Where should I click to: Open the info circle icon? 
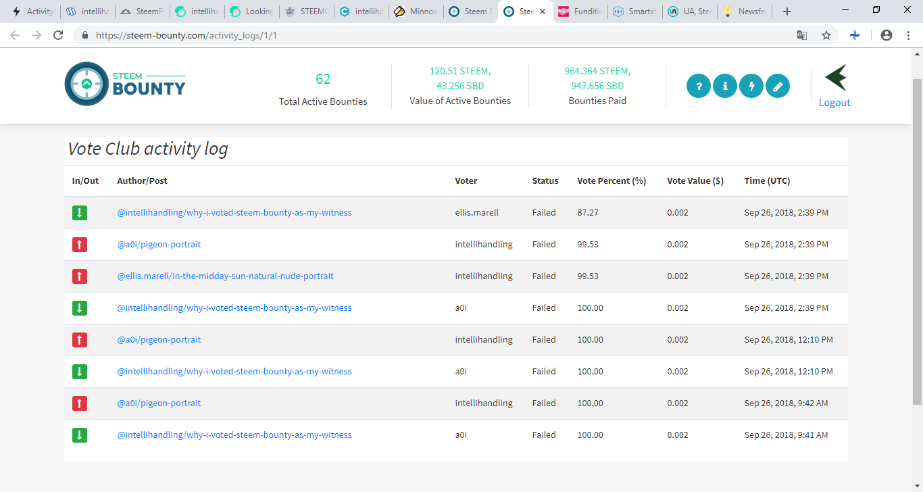725,86
